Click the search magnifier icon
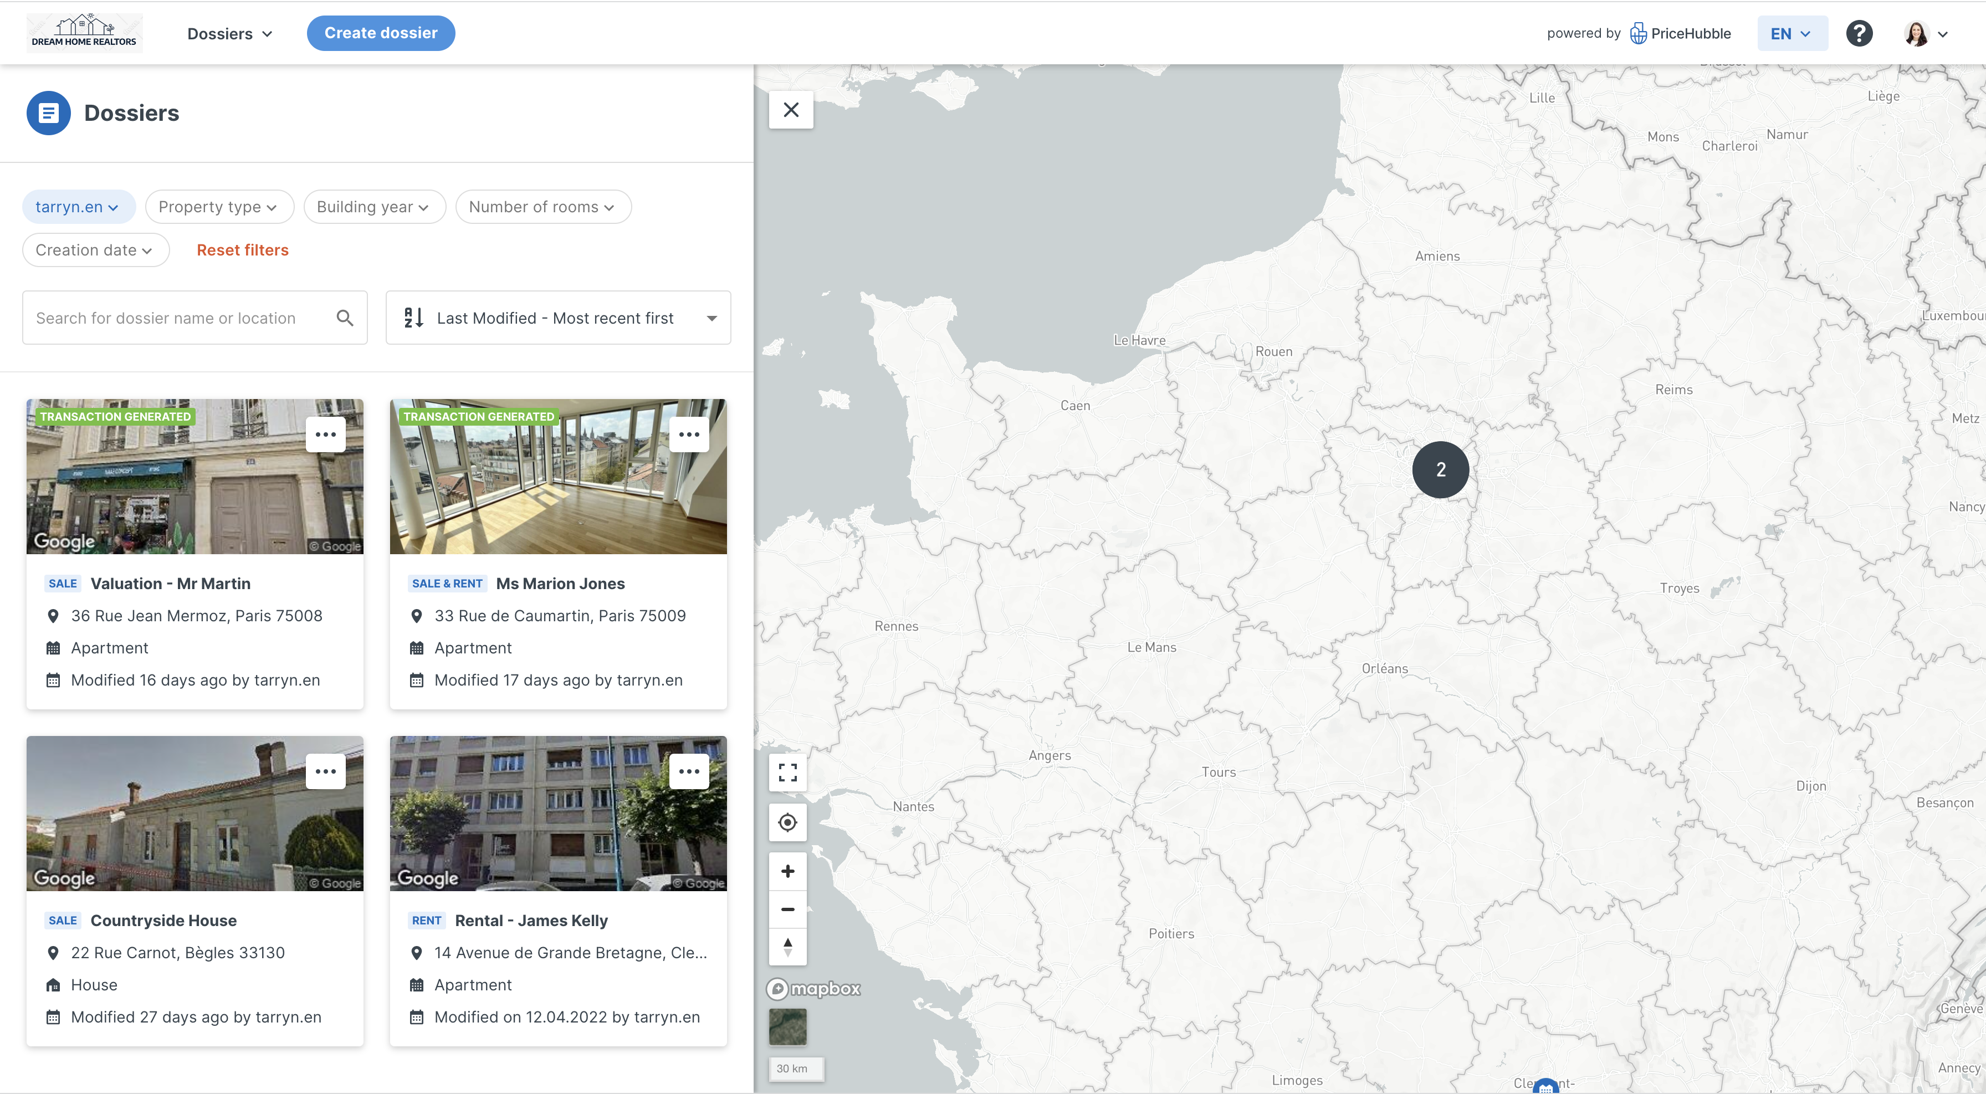 (x=345, y=318)
